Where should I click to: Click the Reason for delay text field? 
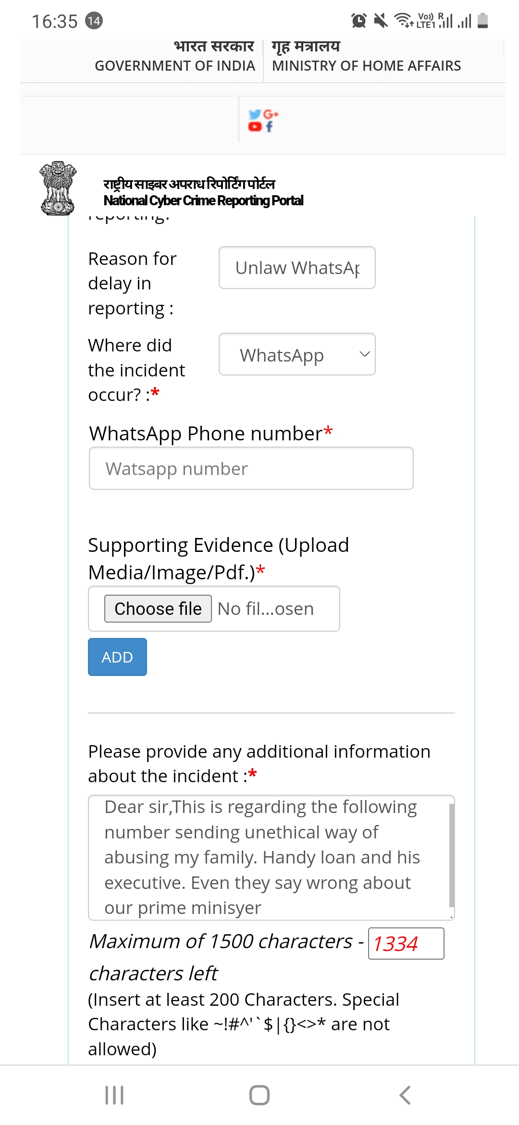pos(297,268)
